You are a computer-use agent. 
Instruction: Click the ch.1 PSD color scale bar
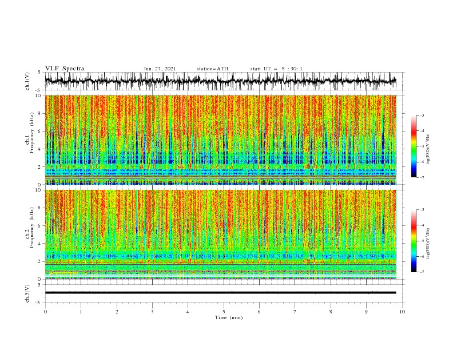coord(414,146)
